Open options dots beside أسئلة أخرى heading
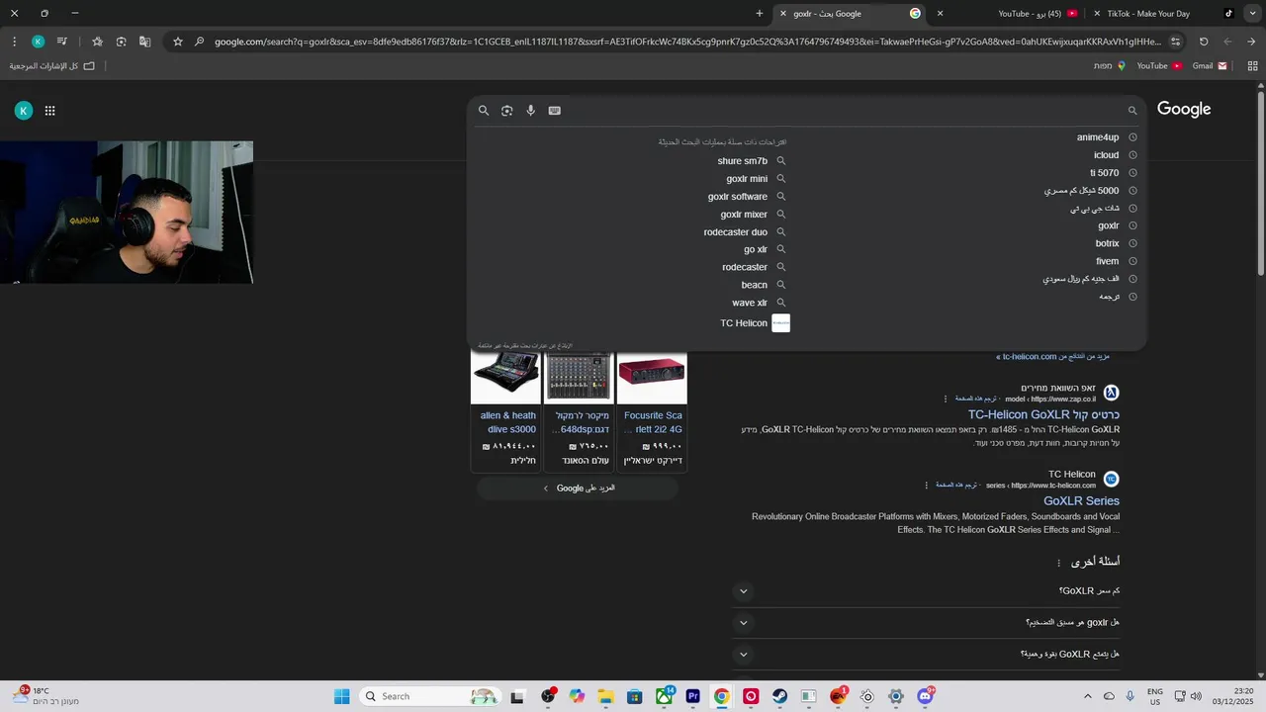 tap(1058, 563)
